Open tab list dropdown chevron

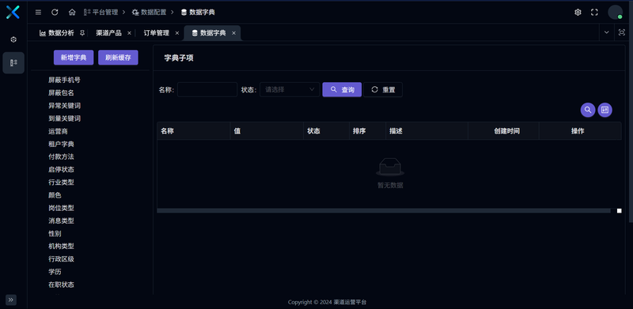coord(606,32)
